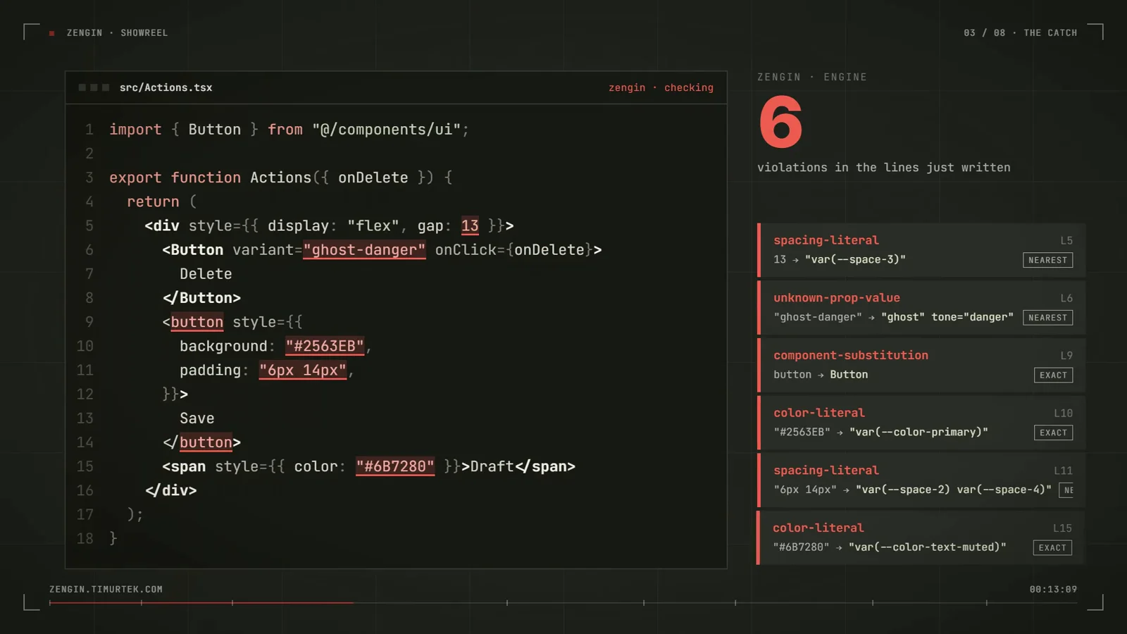Click EXACT badge on the #6B7280 card
This screenshot has height=634, width=1127.
[x=1052, y=547]
